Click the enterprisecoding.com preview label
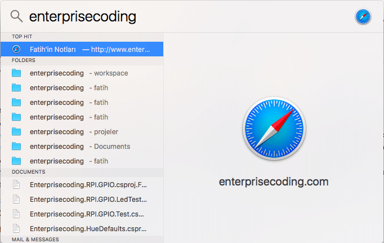 pyautogui.click(x=274, y=182)
